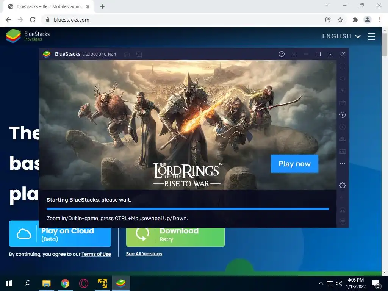Open game controls keyboard icon in sidebar

tap(343, 103)
